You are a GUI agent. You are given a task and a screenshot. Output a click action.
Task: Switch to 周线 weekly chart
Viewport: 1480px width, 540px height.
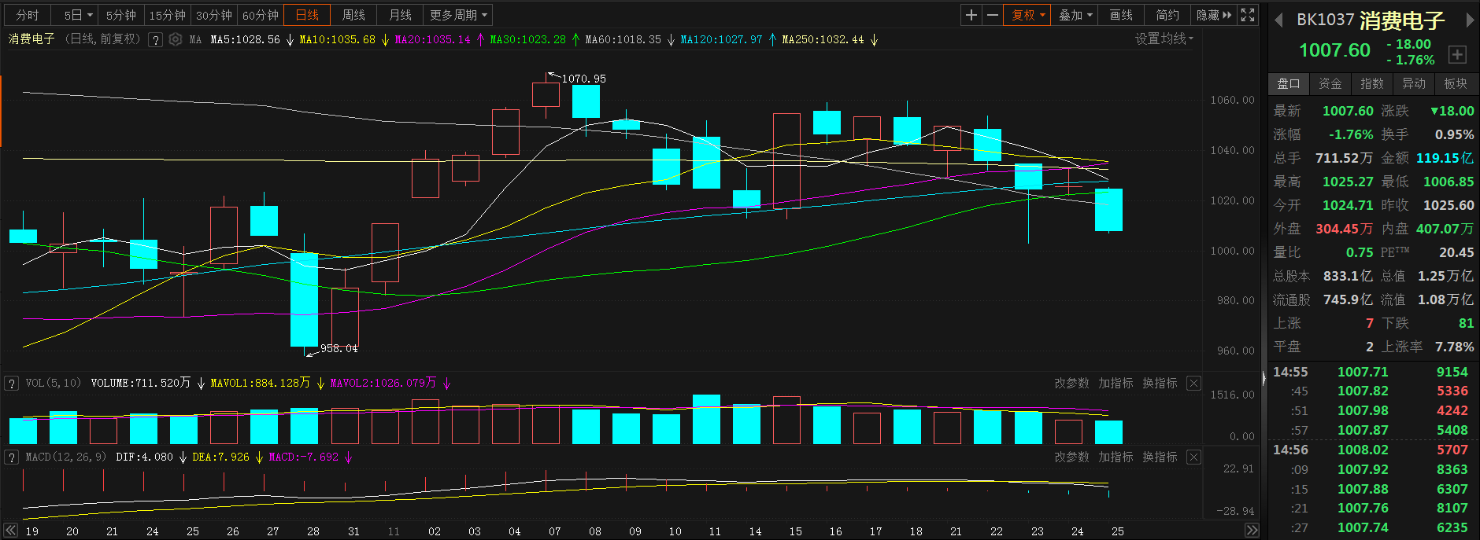pos(353,15)
